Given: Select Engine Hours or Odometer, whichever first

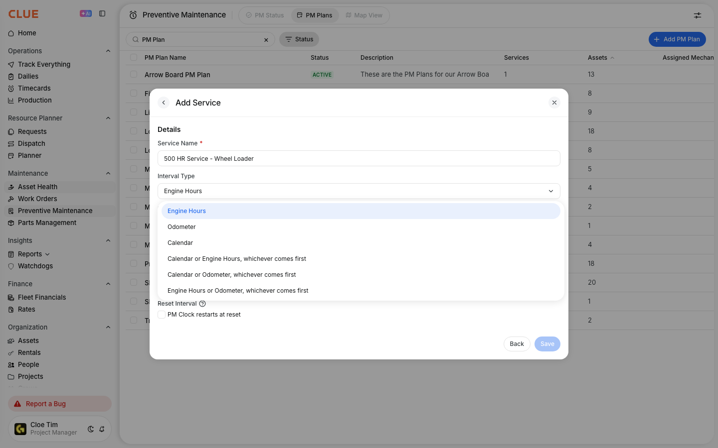Looking at the screenshot, I should [x=361, y=291].
